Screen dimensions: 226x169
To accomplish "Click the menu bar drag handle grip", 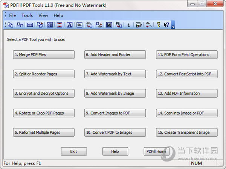I will (5, 15).
